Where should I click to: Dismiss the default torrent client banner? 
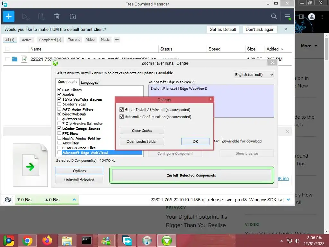coord(286,29)
